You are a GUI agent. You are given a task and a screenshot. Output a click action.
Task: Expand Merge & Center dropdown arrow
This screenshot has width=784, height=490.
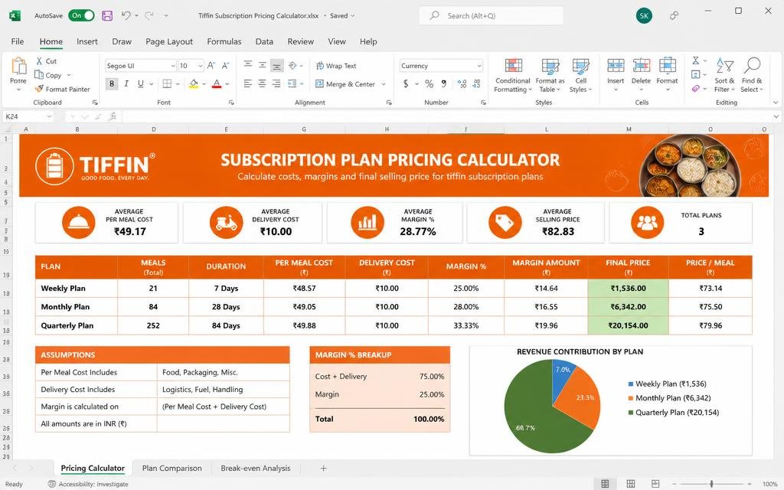pos(384,84)
